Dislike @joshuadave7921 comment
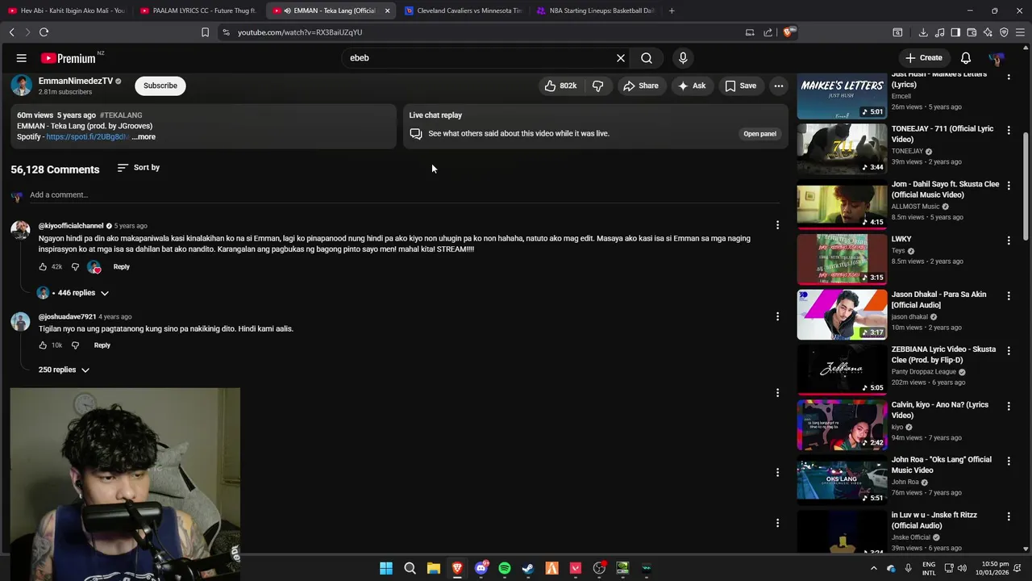 75,345
